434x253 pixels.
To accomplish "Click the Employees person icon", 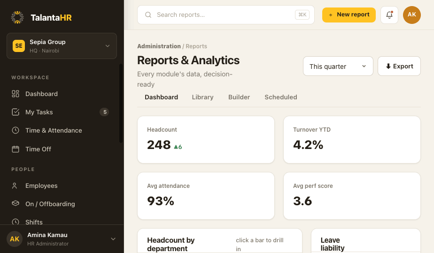I will (15, 186).
